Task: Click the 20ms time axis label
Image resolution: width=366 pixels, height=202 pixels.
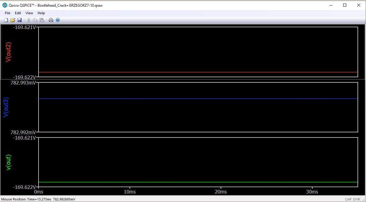Action: pyautogui.click(x=221, y=192)
